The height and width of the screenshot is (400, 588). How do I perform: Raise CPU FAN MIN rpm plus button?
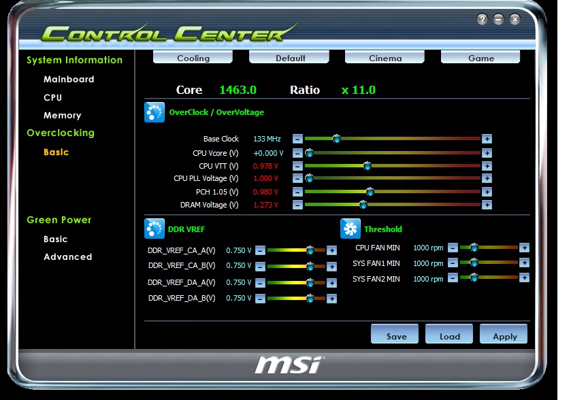tap(524, 248)
